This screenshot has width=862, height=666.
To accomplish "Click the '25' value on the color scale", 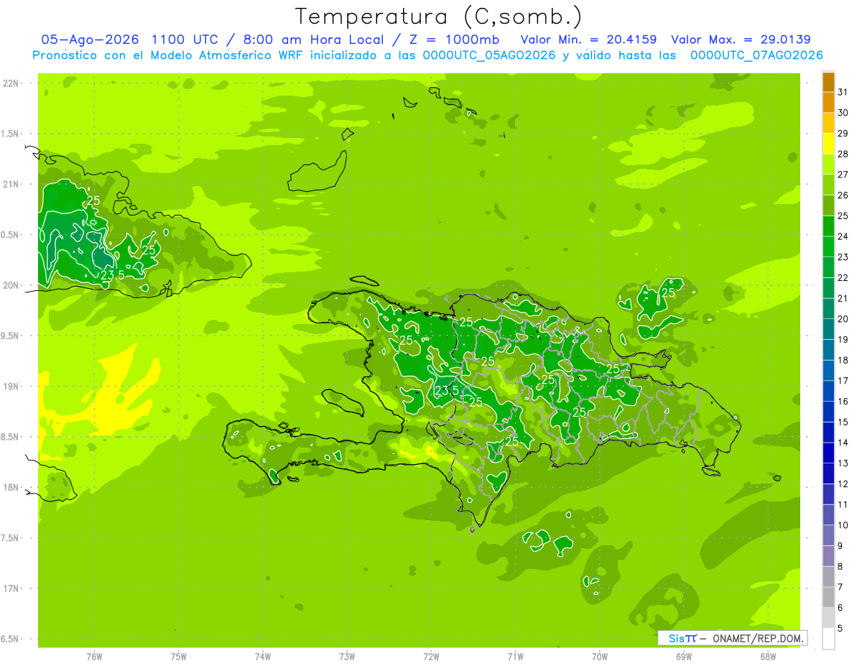I will [843, 216].
